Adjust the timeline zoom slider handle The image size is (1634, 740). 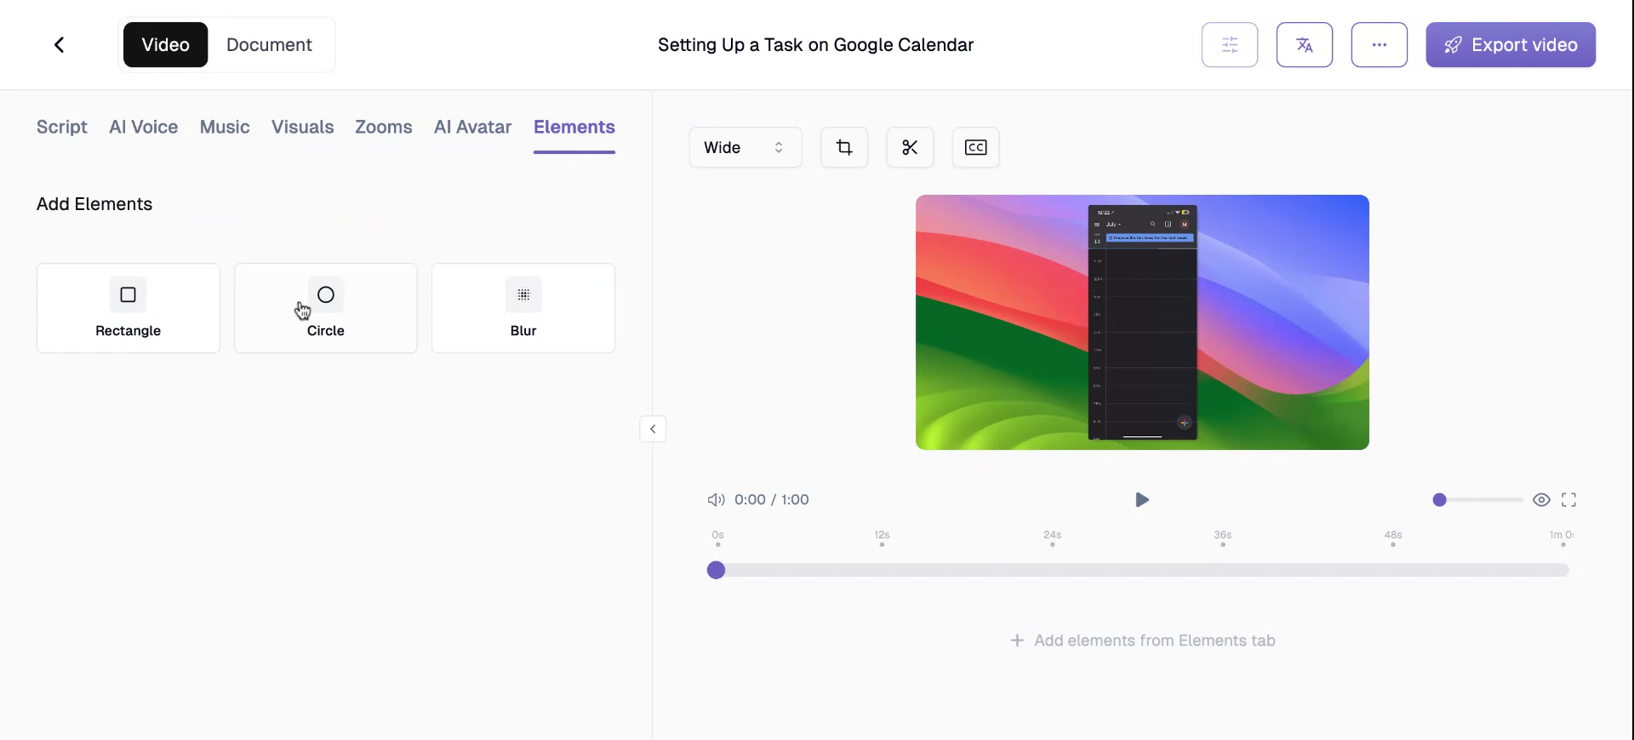[x=1439, y=499]
